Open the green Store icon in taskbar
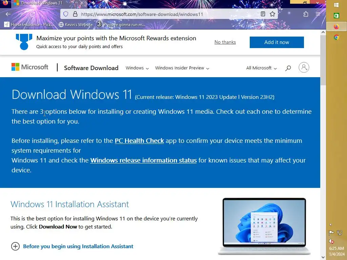 [x=336, y=16]
